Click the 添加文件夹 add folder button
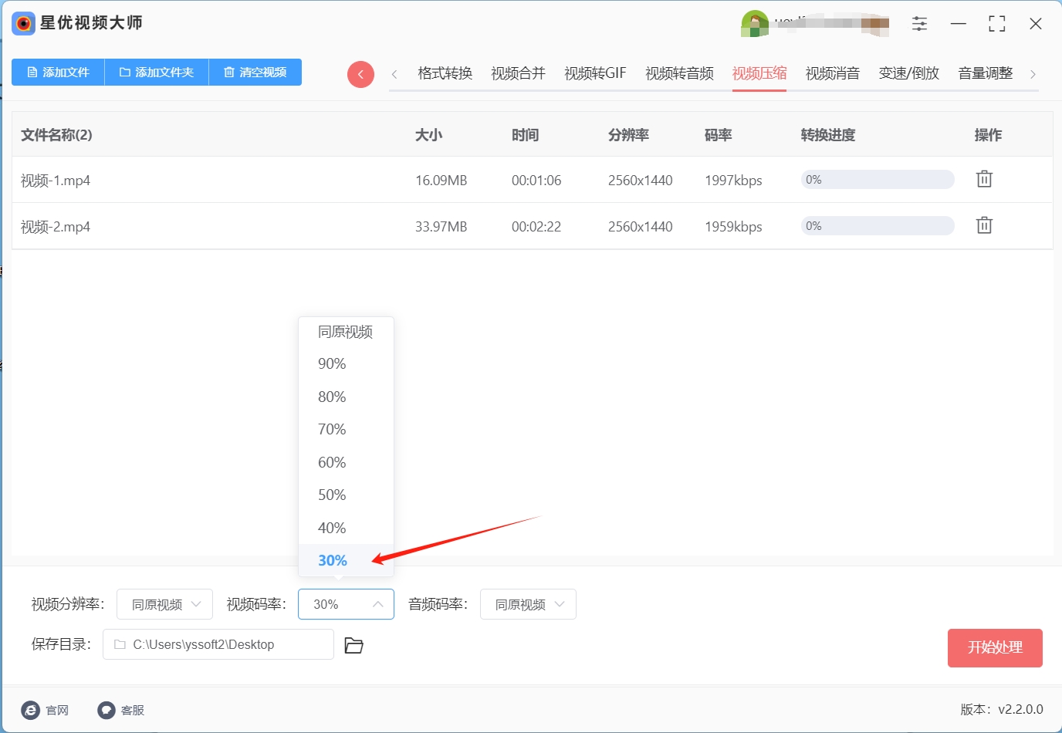Screen dimensions: 1062x733 (x=157, y=72)
